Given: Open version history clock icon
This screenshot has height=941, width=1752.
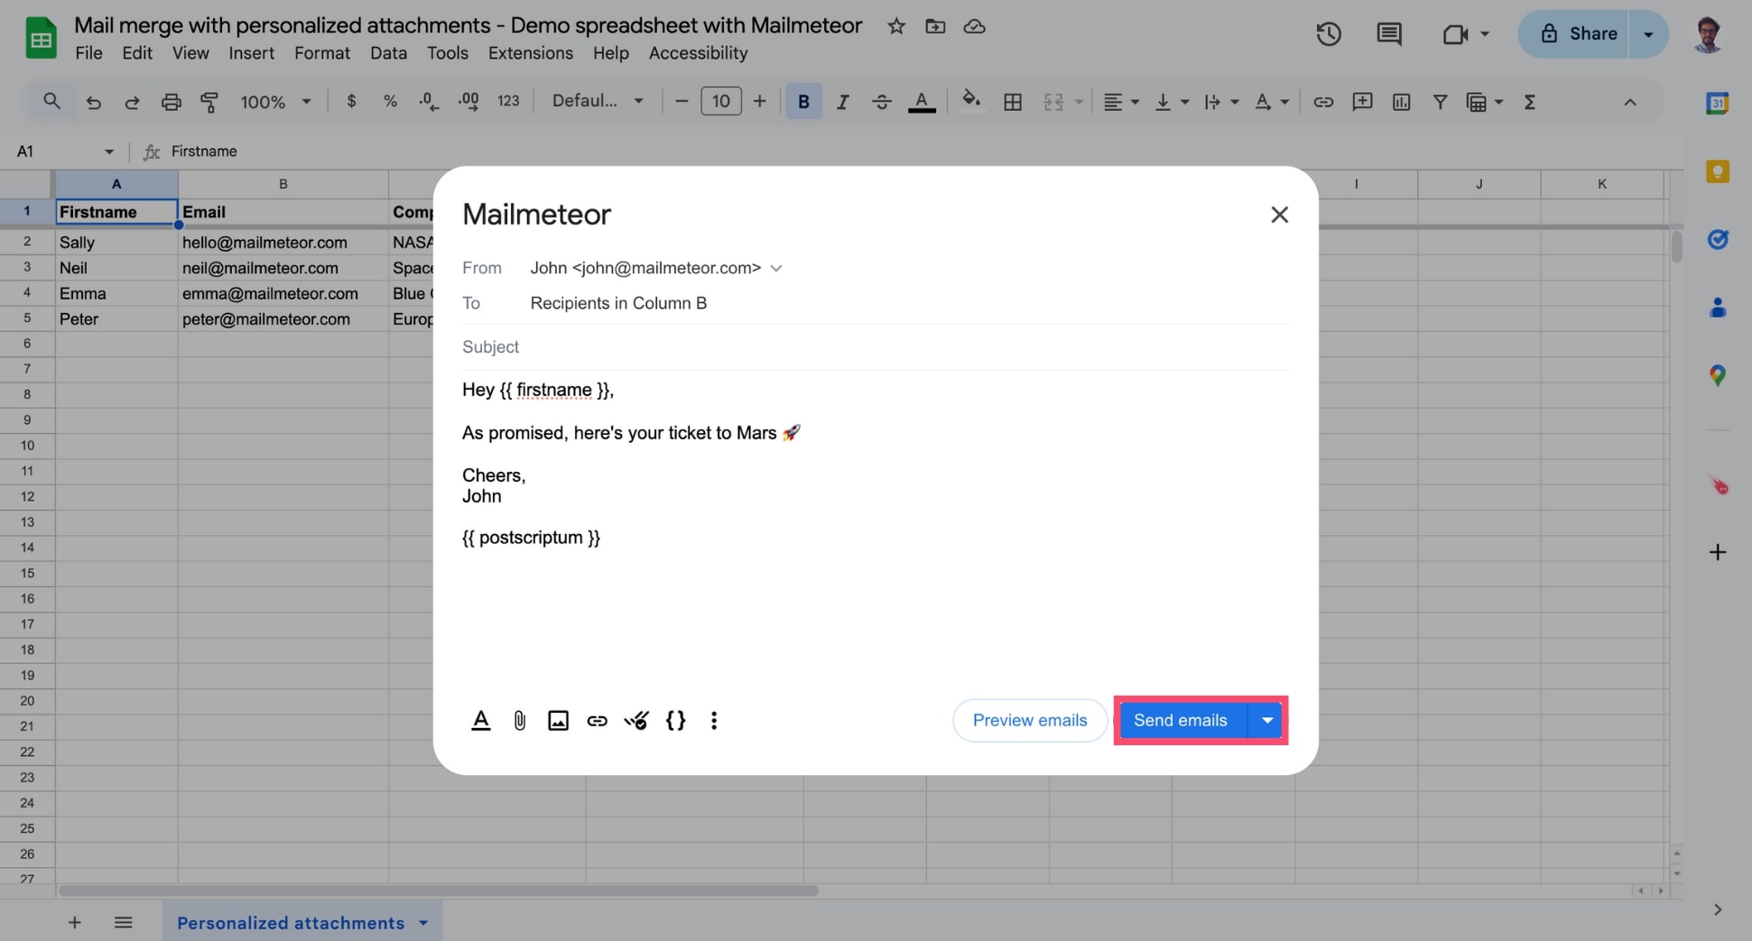Looking at the screenshot, I should tap(1328, 34).
